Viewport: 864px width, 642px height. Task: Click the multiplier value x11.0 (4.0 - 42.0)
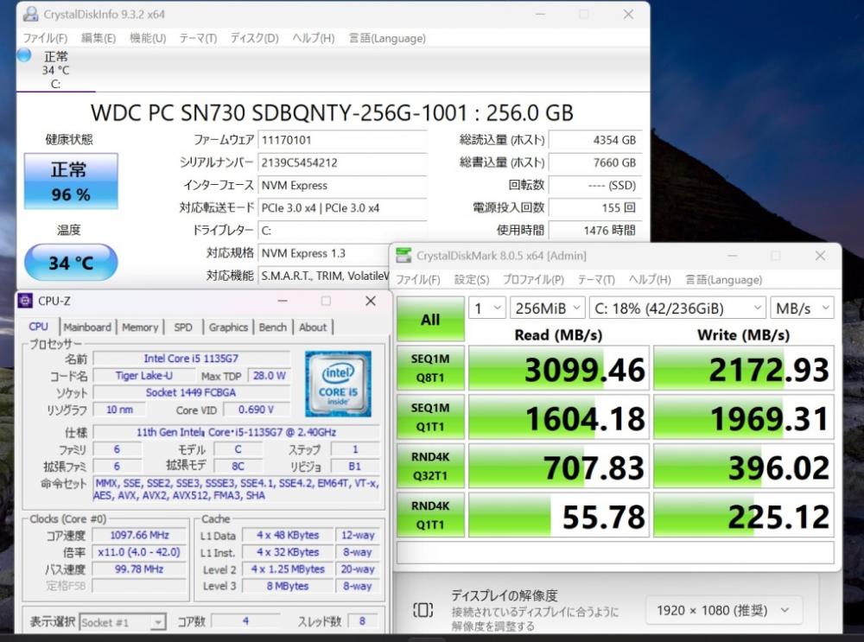tap(139, 551)
